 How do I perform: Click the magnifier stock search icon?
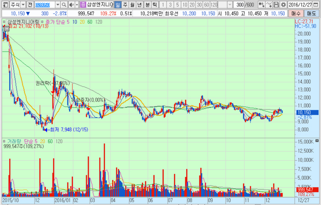pyautogui.click(x=64, y=5)
